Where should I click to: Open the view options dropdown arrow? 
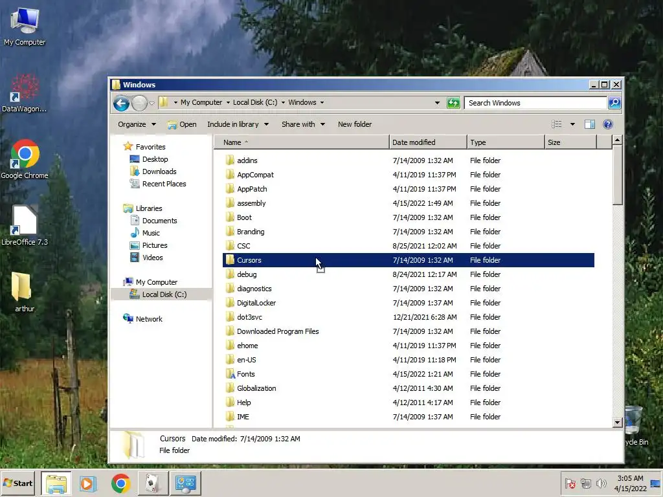point(572,124)
